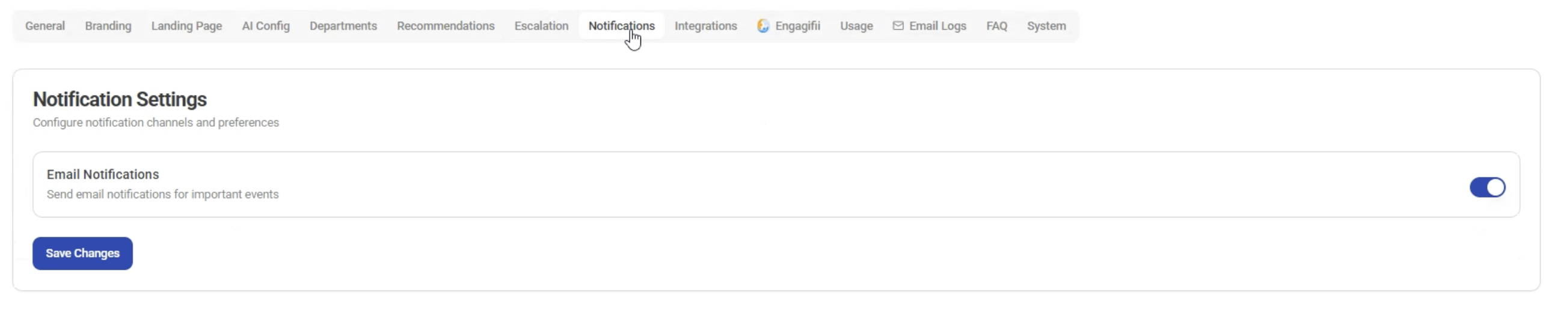This screenshot has width=1555, height=310.
Task: Select the Departments tab
Action: [x=343, y=26]
